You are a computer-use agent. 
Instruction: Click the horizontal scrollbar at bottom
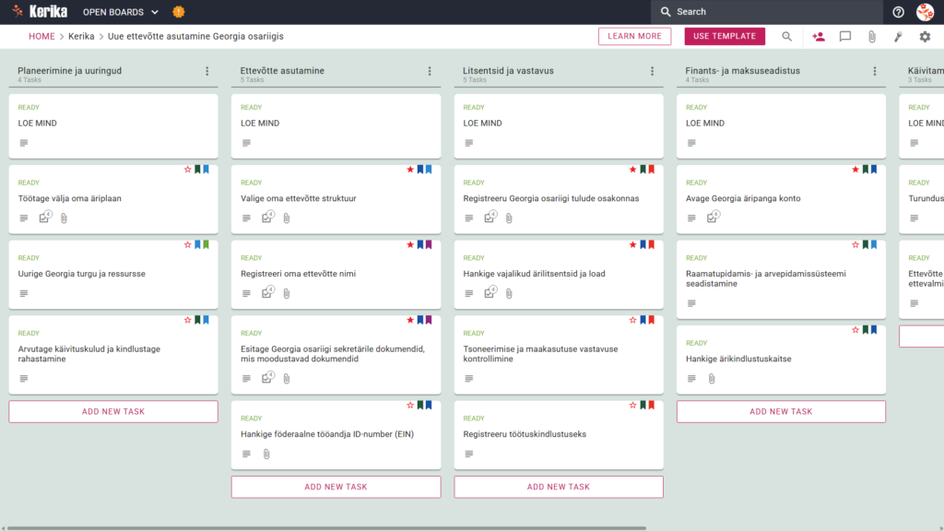[326, 528]
